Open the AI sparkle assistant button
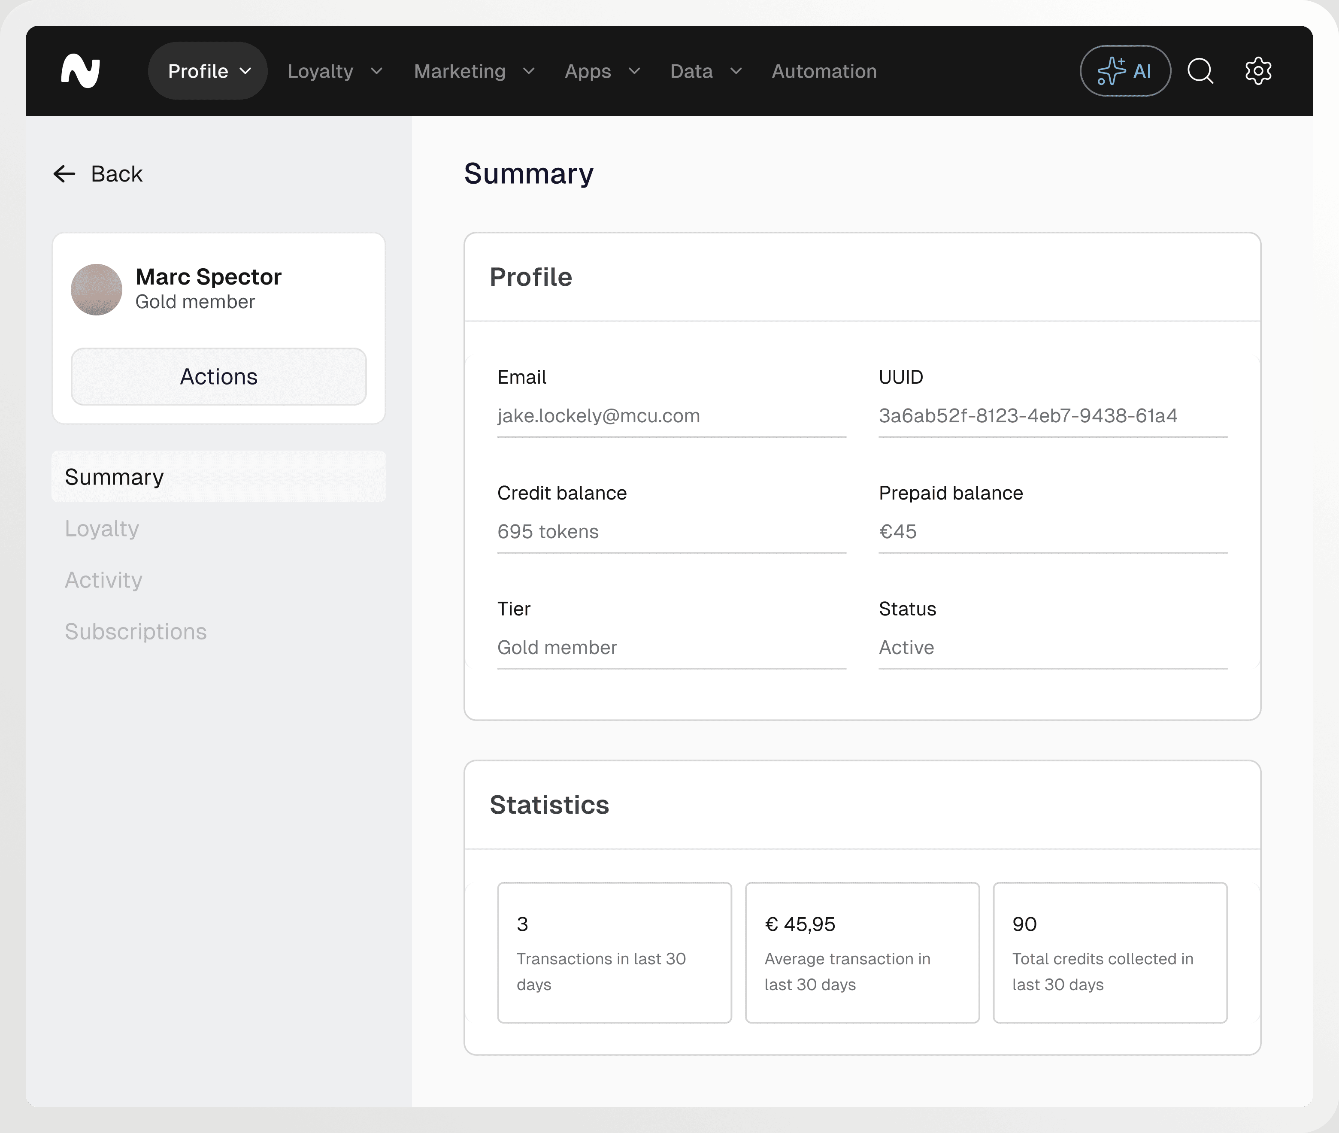The width and height of the screenshot is (1339, 1133). pos(1125,71)
